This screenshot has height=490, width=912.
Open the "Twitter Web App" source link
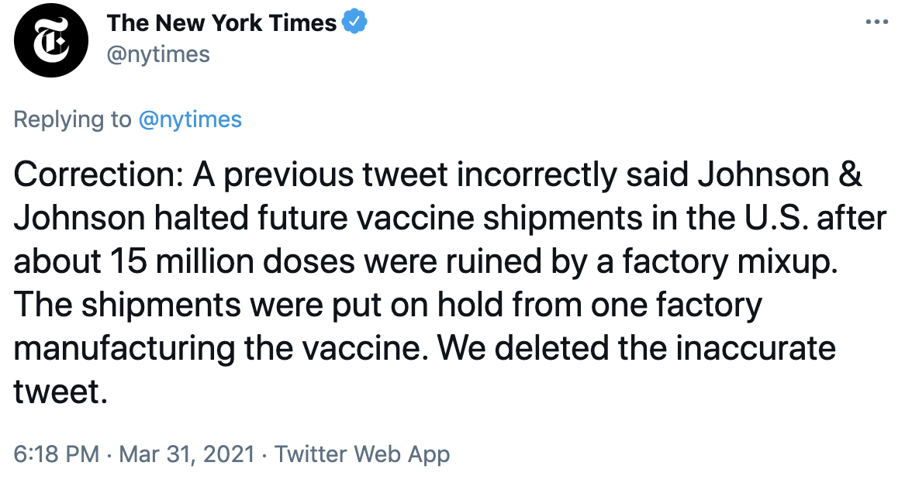362,454
